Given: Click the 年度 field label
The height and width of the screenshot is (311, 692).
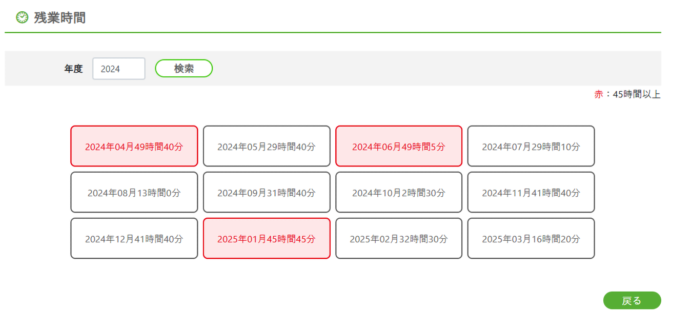Looking at the screenshot, I should pyautogui.click(x=73, y=69).
